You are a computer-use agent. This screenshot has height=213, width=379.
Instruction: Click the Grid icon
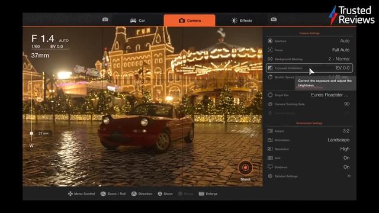[x=270, y=158]
